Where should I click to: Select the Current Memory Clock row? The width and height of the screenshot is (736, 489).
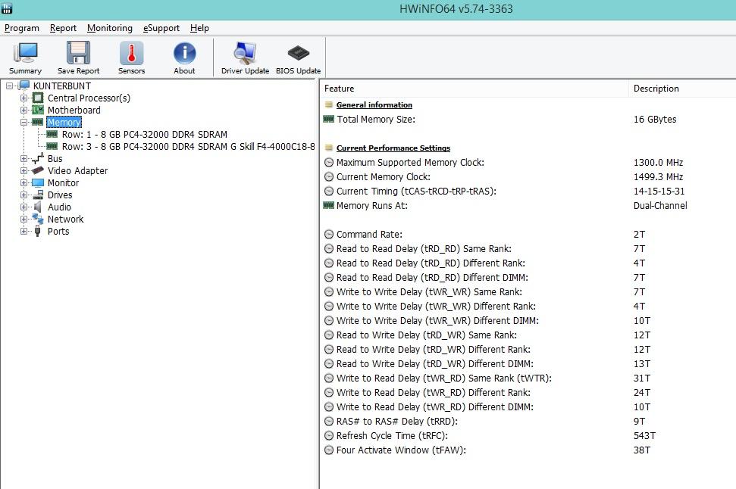(528, 177)
